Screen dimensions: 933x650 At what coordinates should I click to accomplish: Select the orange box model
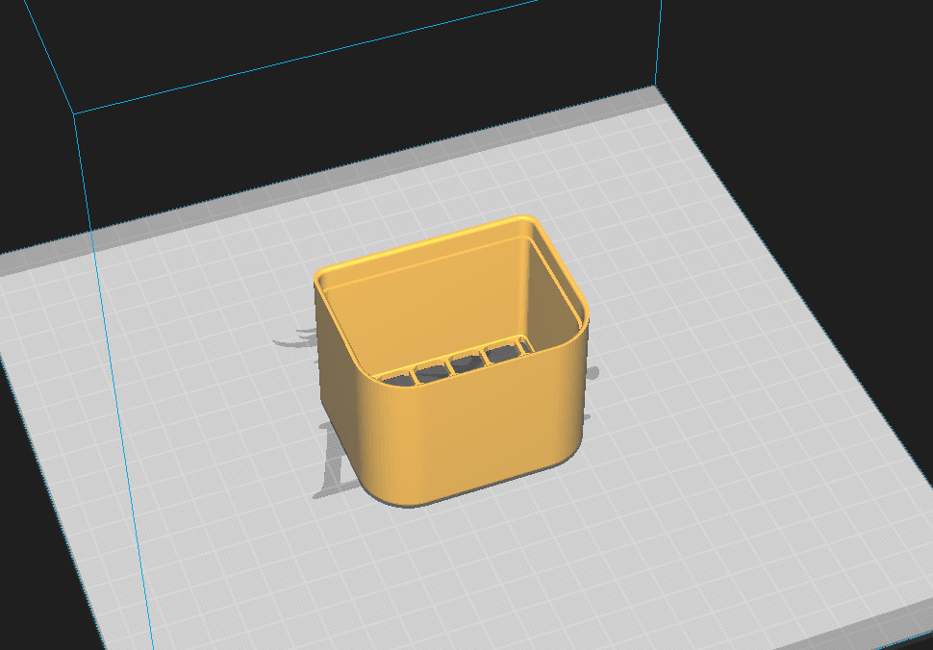coord(452,385)
